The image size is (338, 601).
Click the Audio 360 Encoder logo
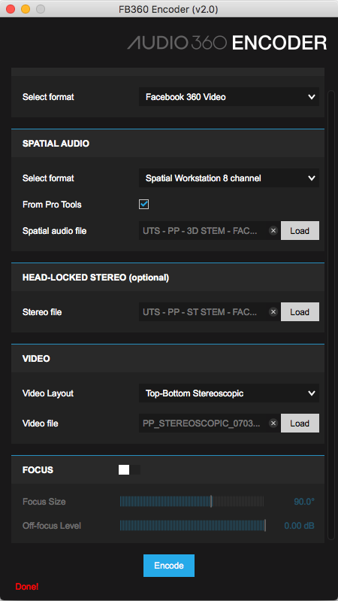227,43
